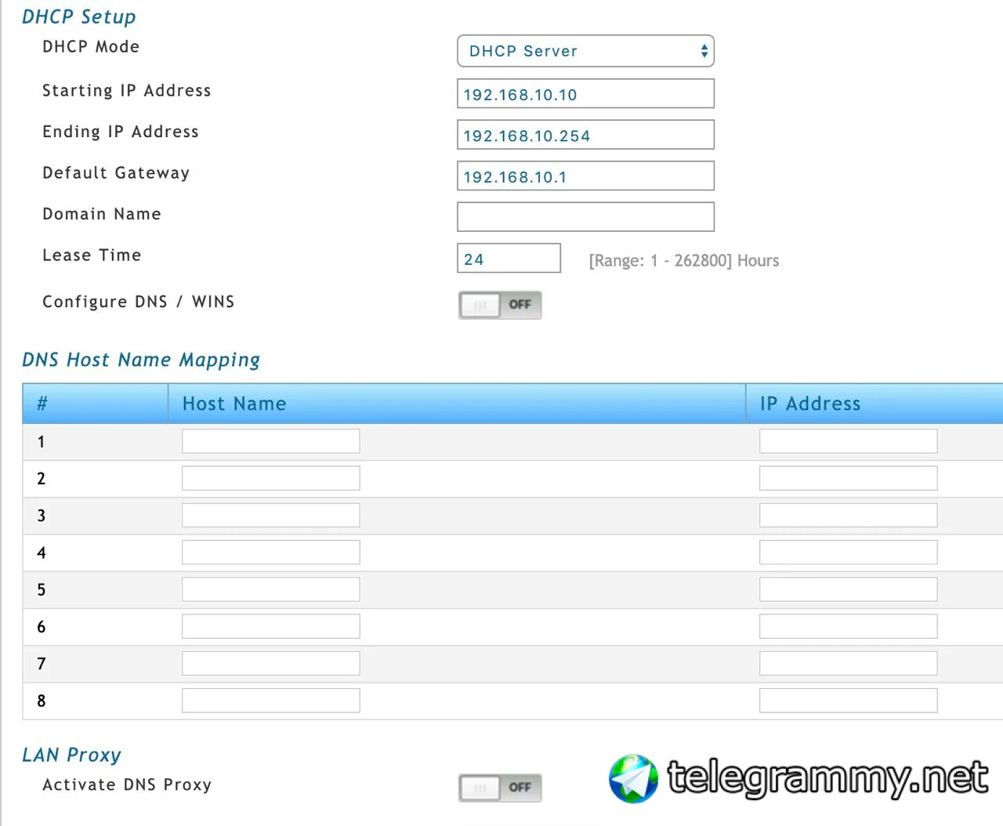Click row number 7 in mapping table
Screen dimensions: 1003x826
41,664
